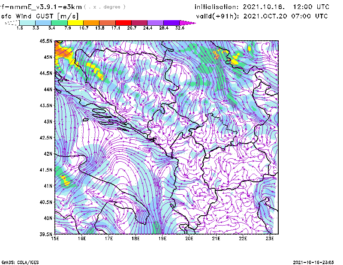Click the 22E longitude label
The height and width of the screenshot is (265, 343).
(243, 238)
